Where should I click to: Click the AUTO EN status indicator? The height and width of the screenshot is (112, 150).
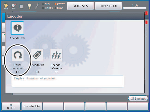coord(47,8)
